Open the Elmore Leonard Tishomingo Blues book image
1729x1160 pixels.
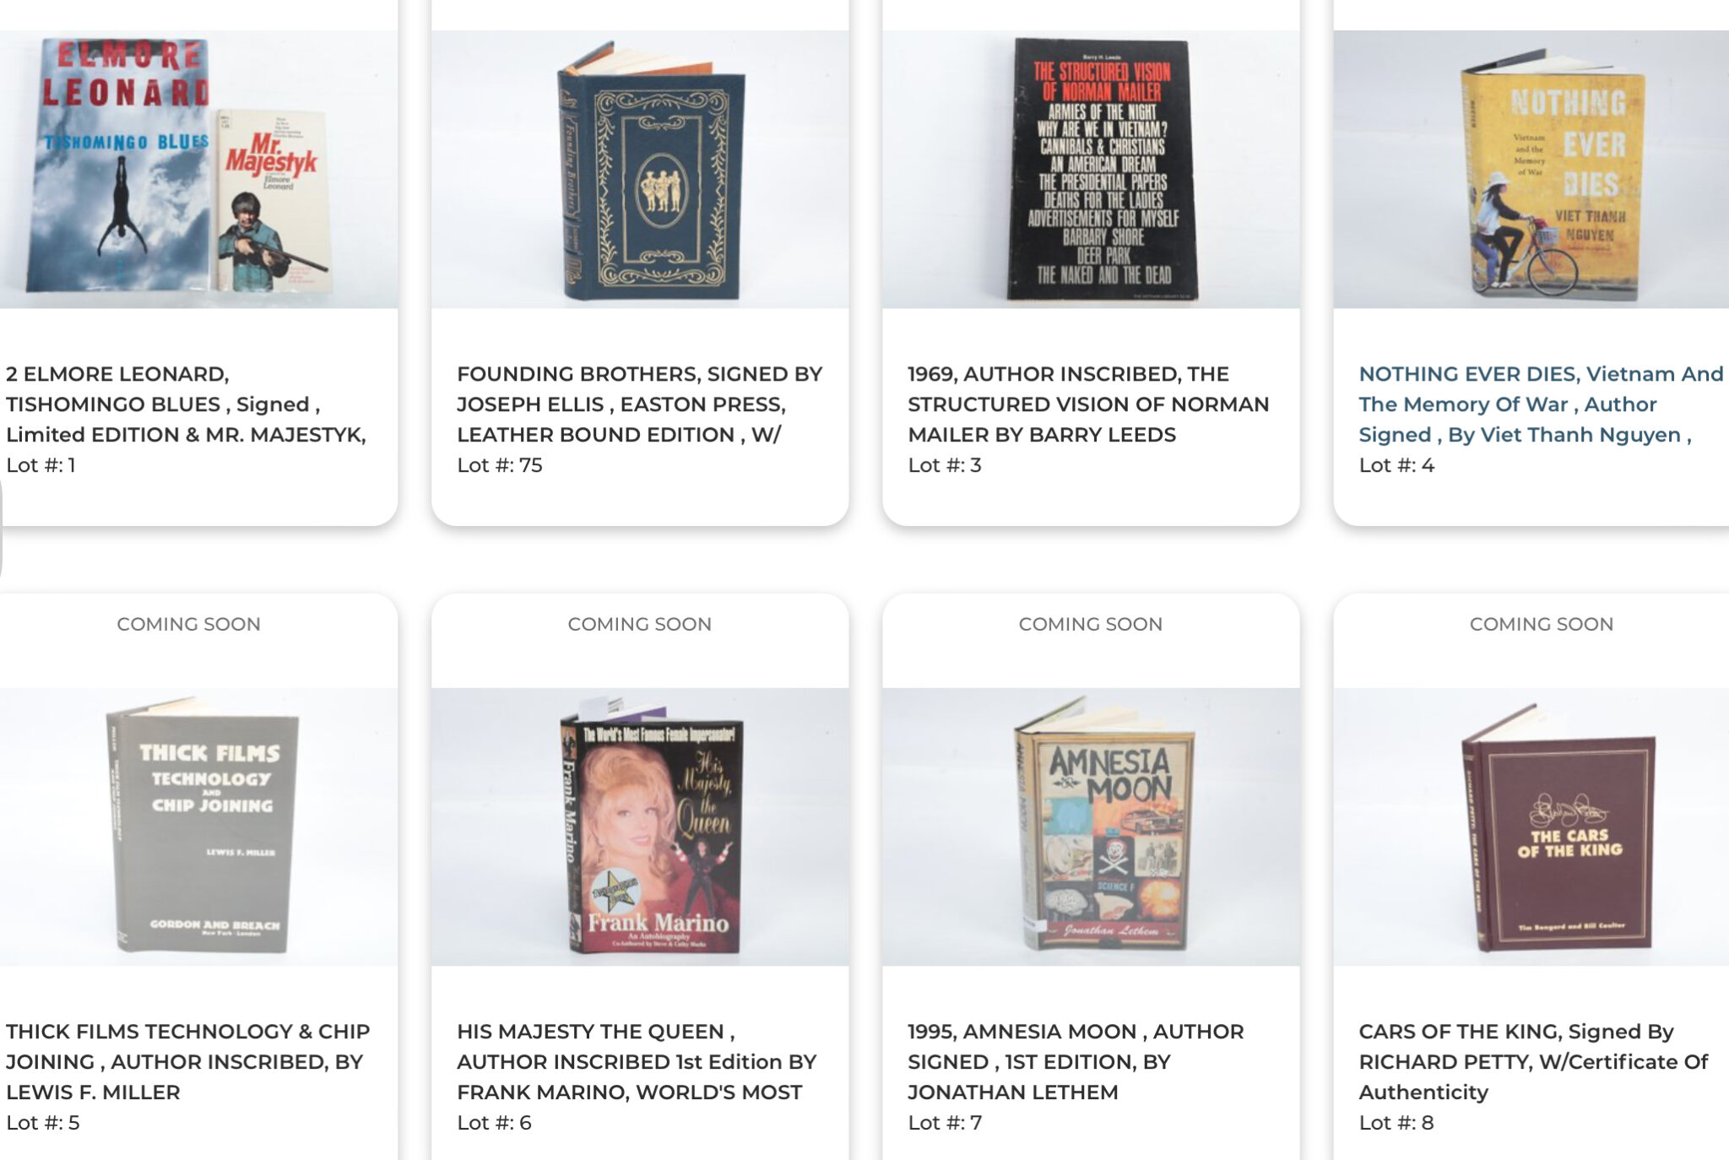click(x=198, y=169)
